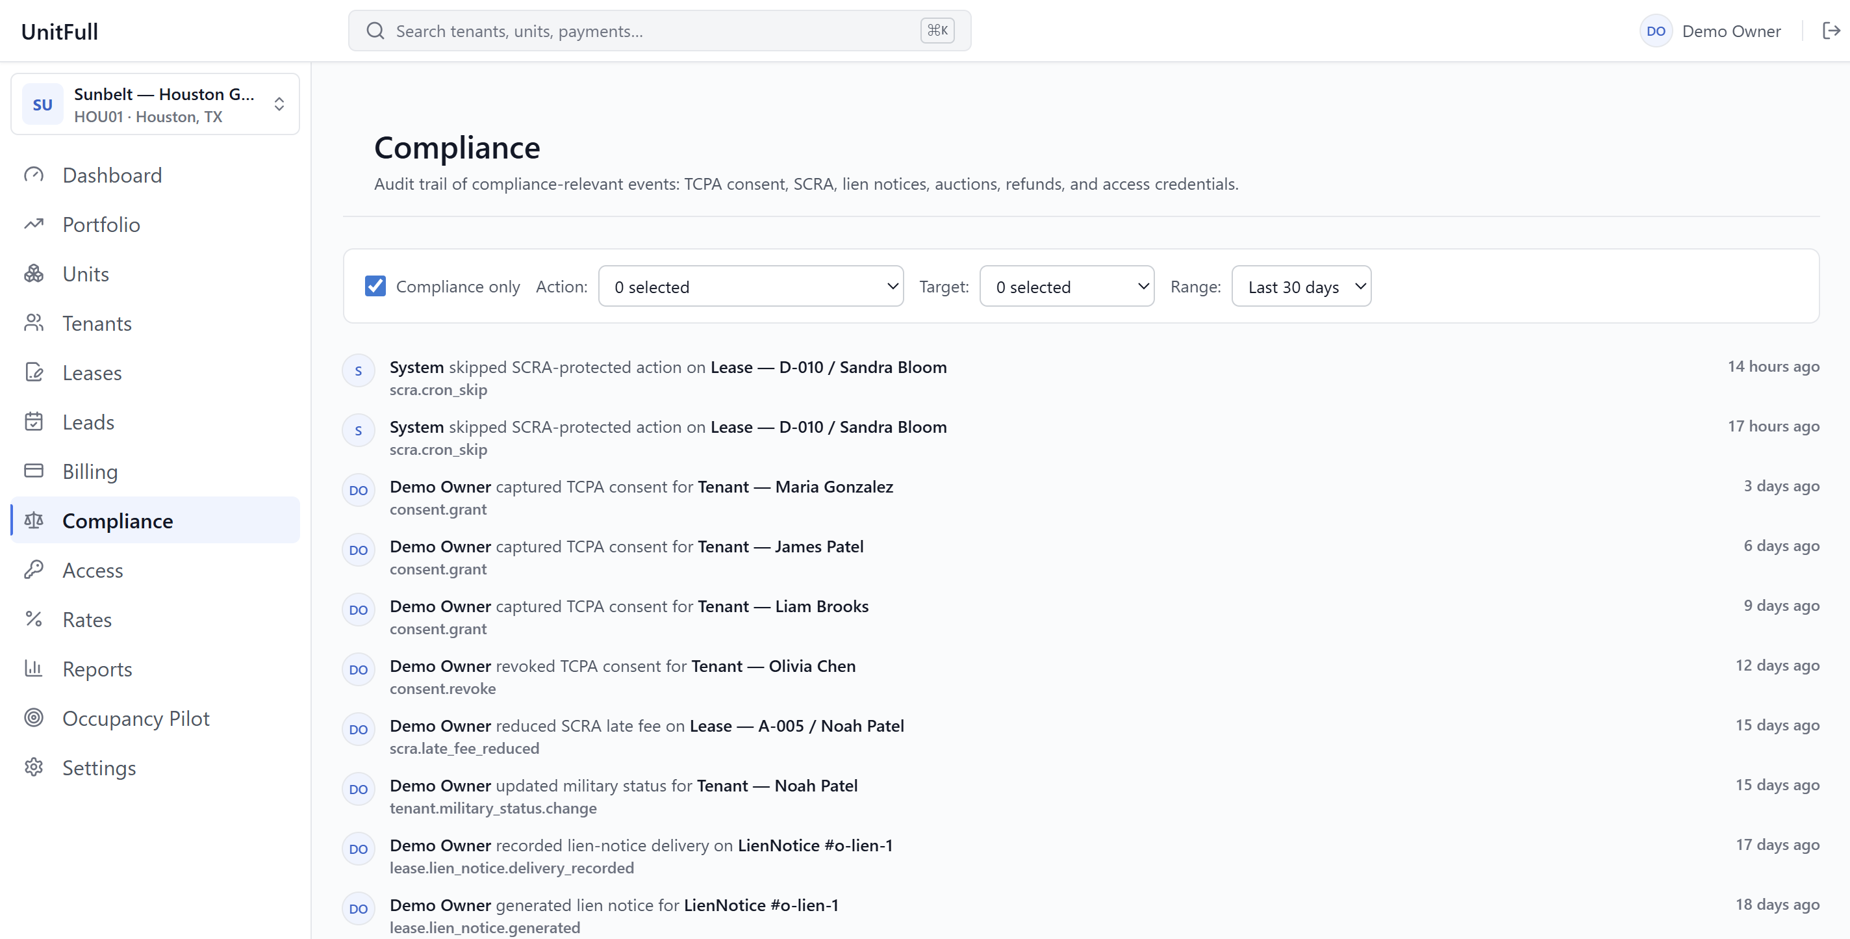Click the scra.late_fee_reduced event code
Image resolution: width=1850 pixels, height=939 pixels.
click(x=464, y=748)
